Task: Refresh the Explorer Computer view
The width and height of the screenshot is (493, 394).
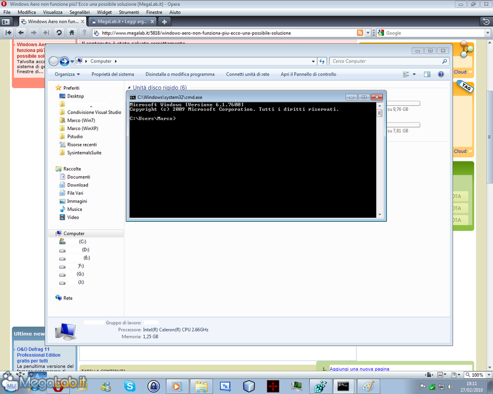Action: coord(321,61)
